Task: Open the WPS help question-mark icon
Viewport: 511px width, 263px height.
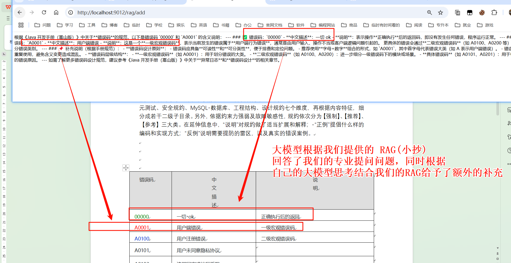Action: point(509,150)
